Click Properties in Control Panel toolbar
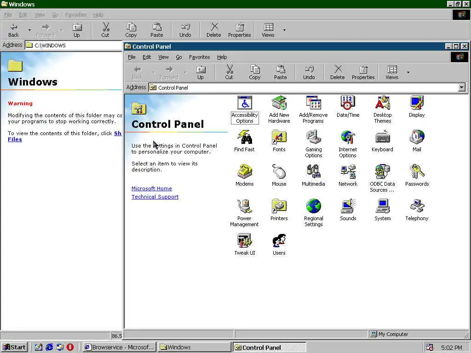 point(363,73)
